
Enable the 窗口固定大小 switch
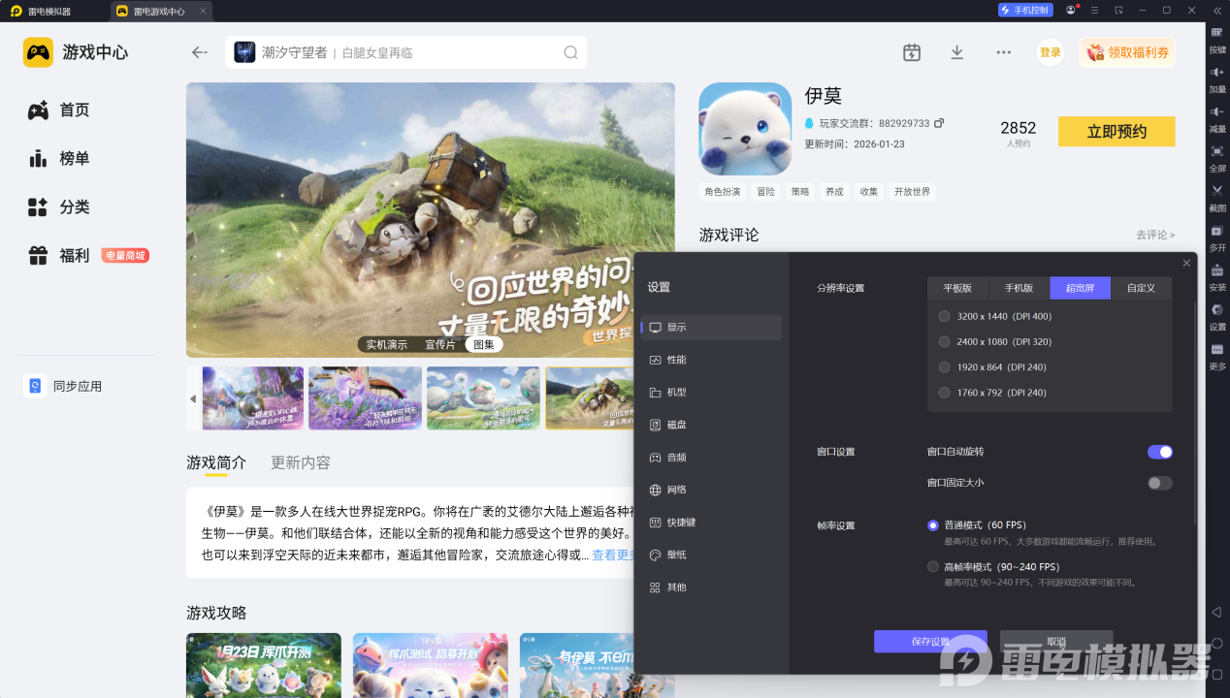1159,483
